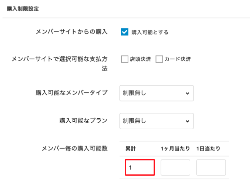
Task: Open the 購入可能なメンバータイプ dropdown
Action: 156,93
